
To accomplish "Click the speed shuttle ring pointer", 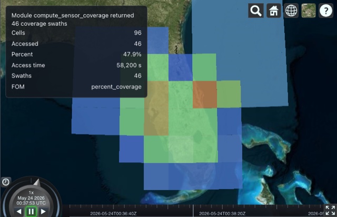I will [x=37, y=182].
